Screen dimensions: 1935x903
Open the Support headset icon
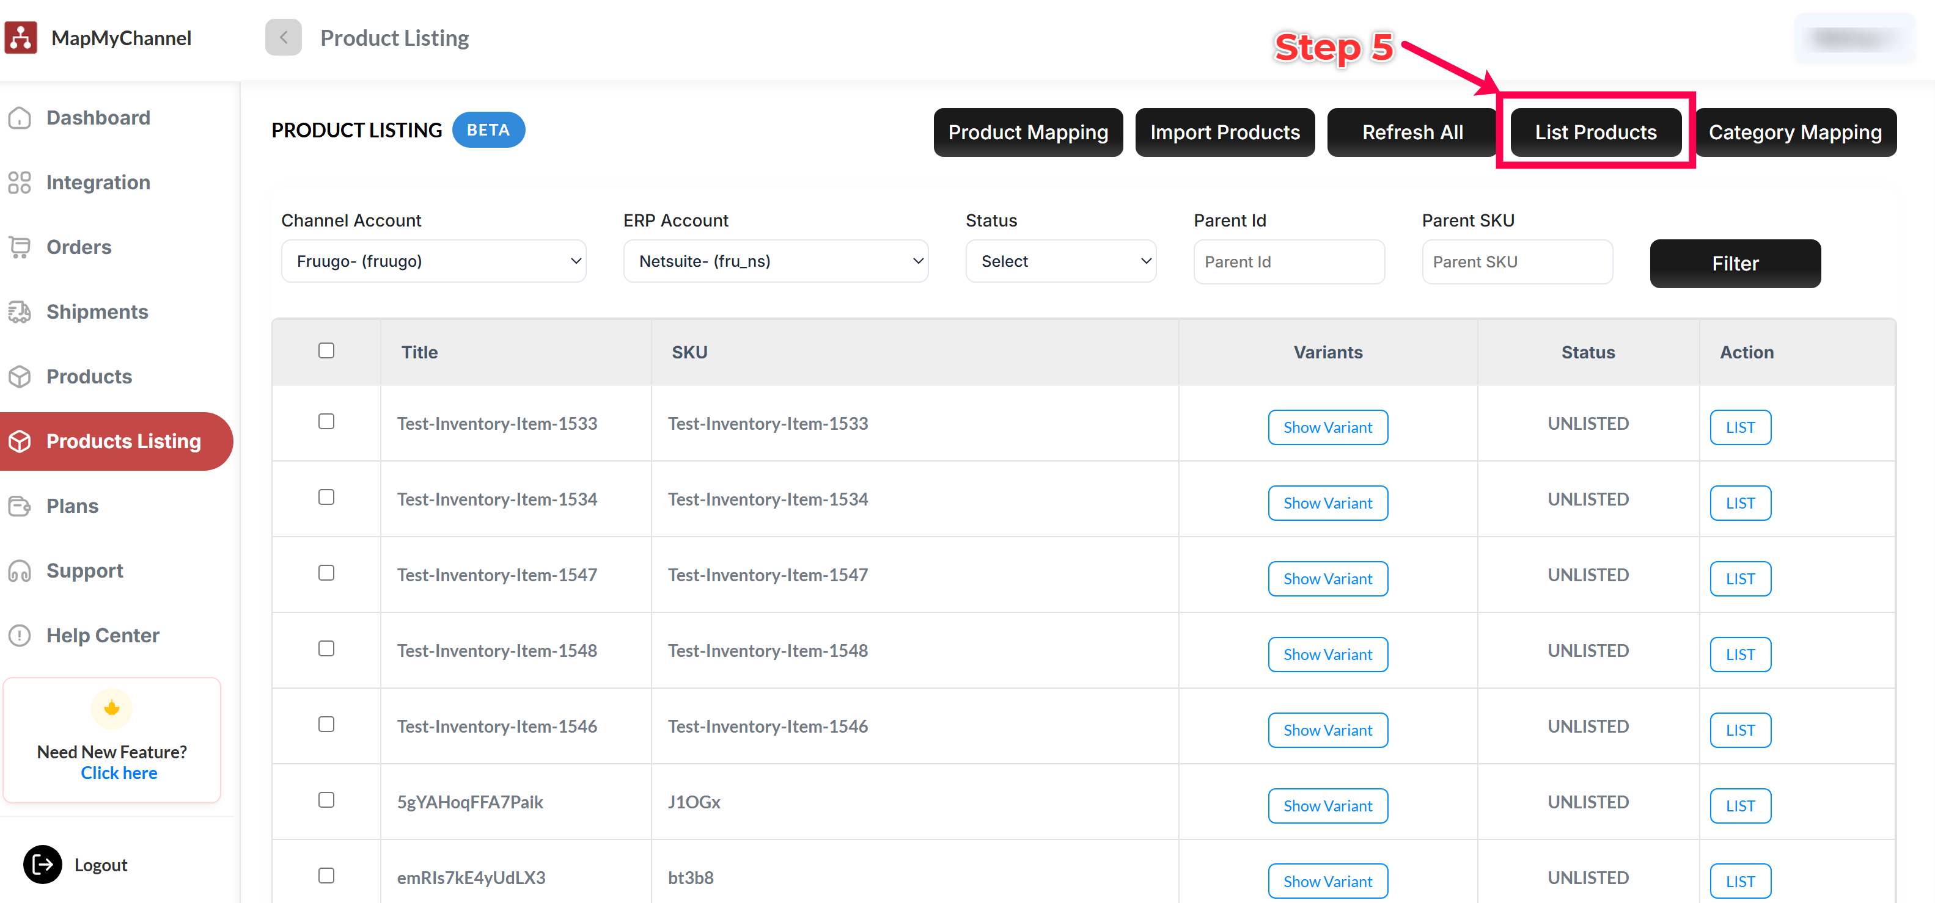pos(20,570)
